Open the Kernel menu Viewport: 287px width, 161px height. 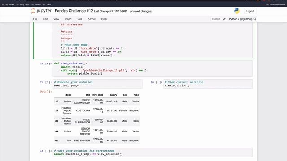point(91,19)
